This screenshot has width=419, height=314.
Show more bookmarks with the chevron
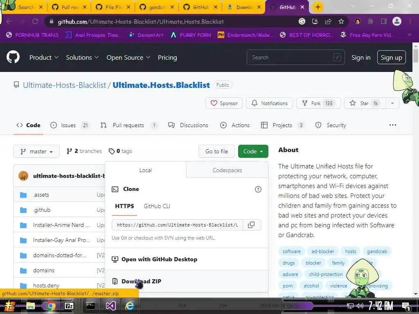pyautogui.click(x=409, y=35)
